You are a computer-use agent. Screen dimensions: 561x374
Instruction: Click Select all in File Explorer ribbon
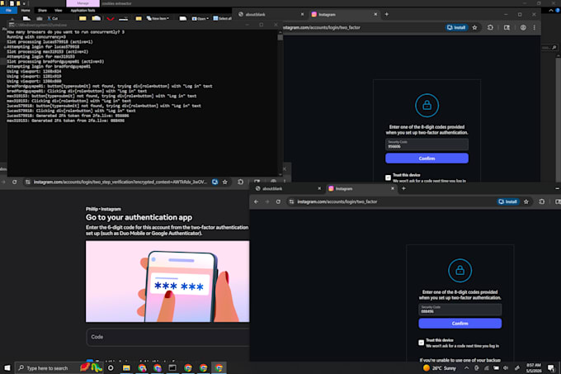pyautogui.click(x=222, y=19)
